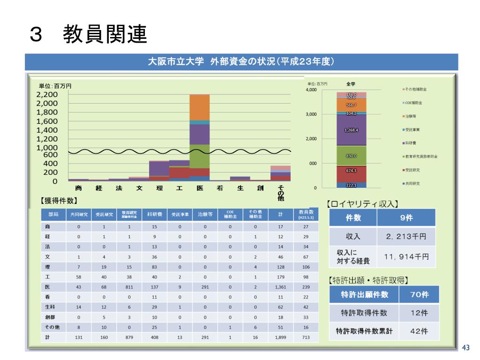This screenshot has height=360, width=480.
Task: Select the 治験等 legend item
Action: pos(409,116)
